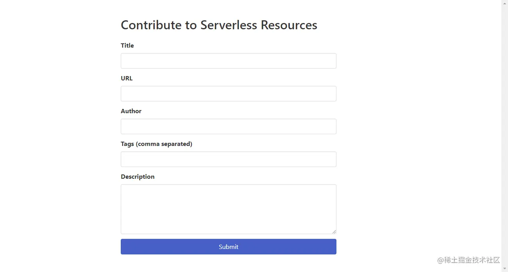Click the Title text input field

click(x=228, y=61)
